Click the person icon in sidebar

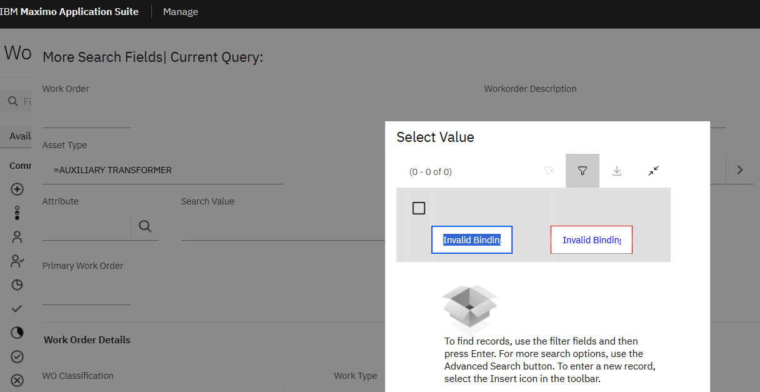coord(17,237)
